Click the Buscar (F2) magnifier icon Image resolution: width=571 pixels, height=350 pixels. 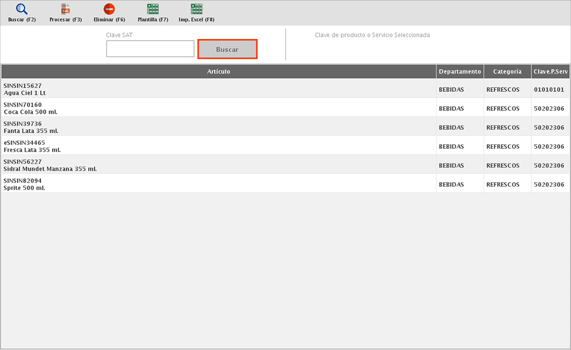(x=22, y=9)
